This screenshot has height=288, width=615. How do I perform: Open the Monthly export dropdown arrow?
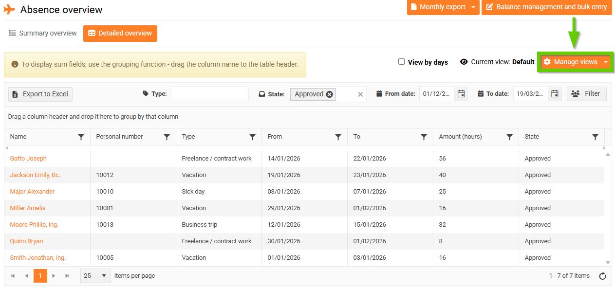[x=473, y=7]
